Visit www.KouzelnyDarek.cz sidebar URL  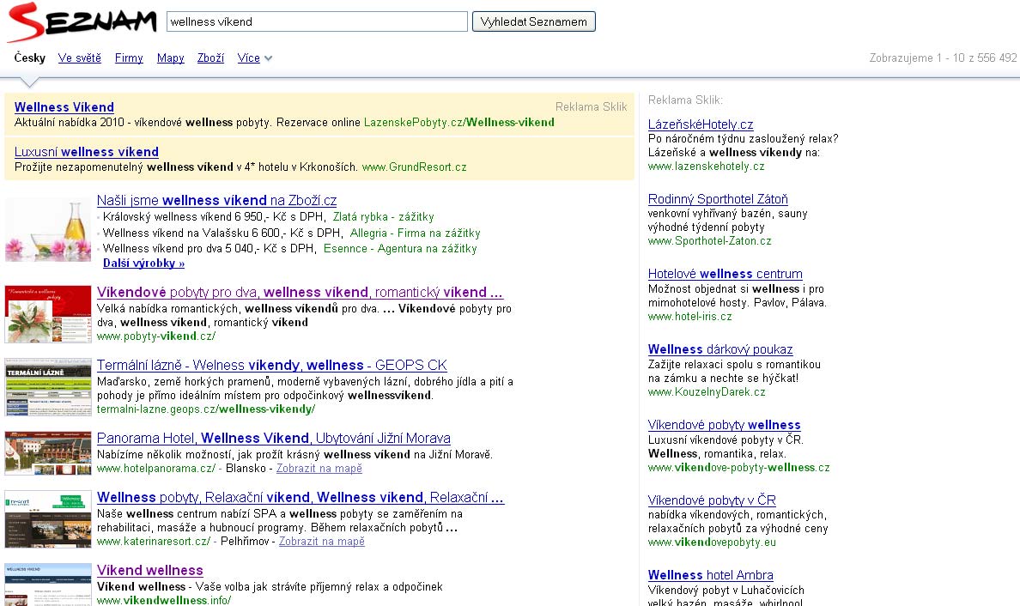[x=707, y=392]
